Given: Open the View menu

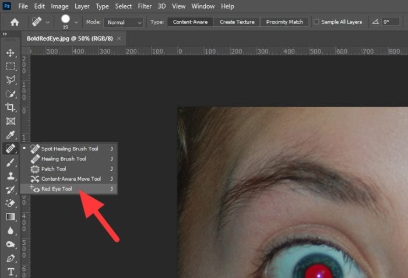Looking at the screenshot, I should [178, 6].
